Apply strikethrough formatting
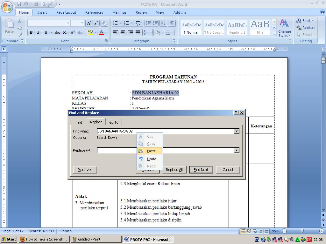This screenshot has height=244, width=326. click(57, 33)
